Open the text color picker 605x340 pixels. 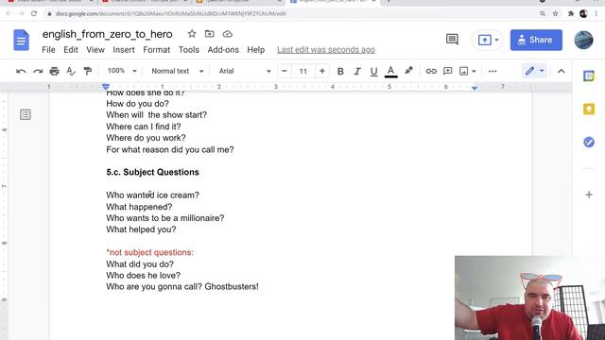click(x=390, y=72)
